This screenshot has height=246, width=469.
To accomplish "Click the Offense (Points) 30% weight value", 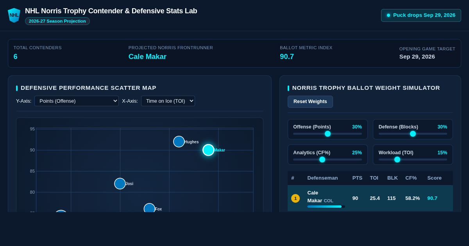I will pos(357,127).
